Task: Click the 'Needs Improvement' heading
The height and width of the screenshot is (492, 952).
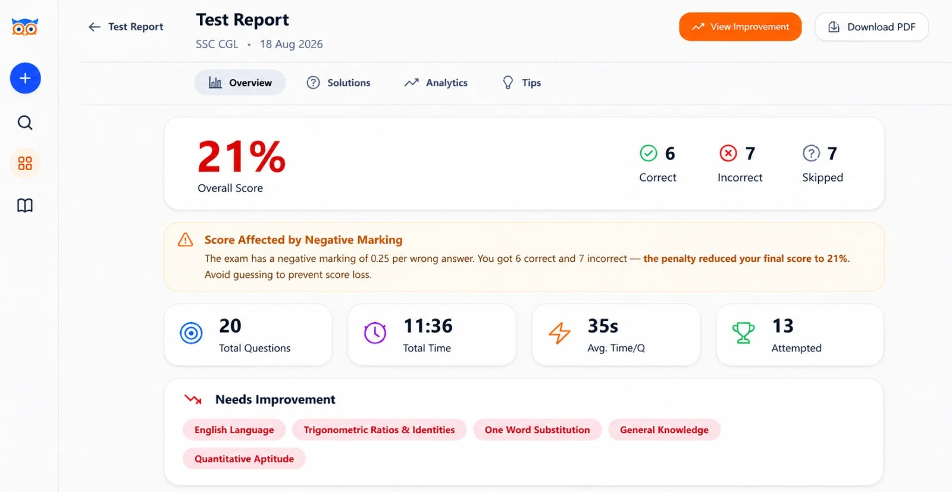Action: [275, 399]
